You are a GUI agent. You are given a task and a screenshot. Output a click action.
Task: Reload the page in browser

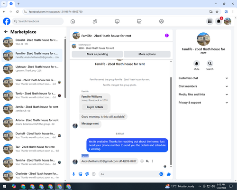(x=18, y=11)
